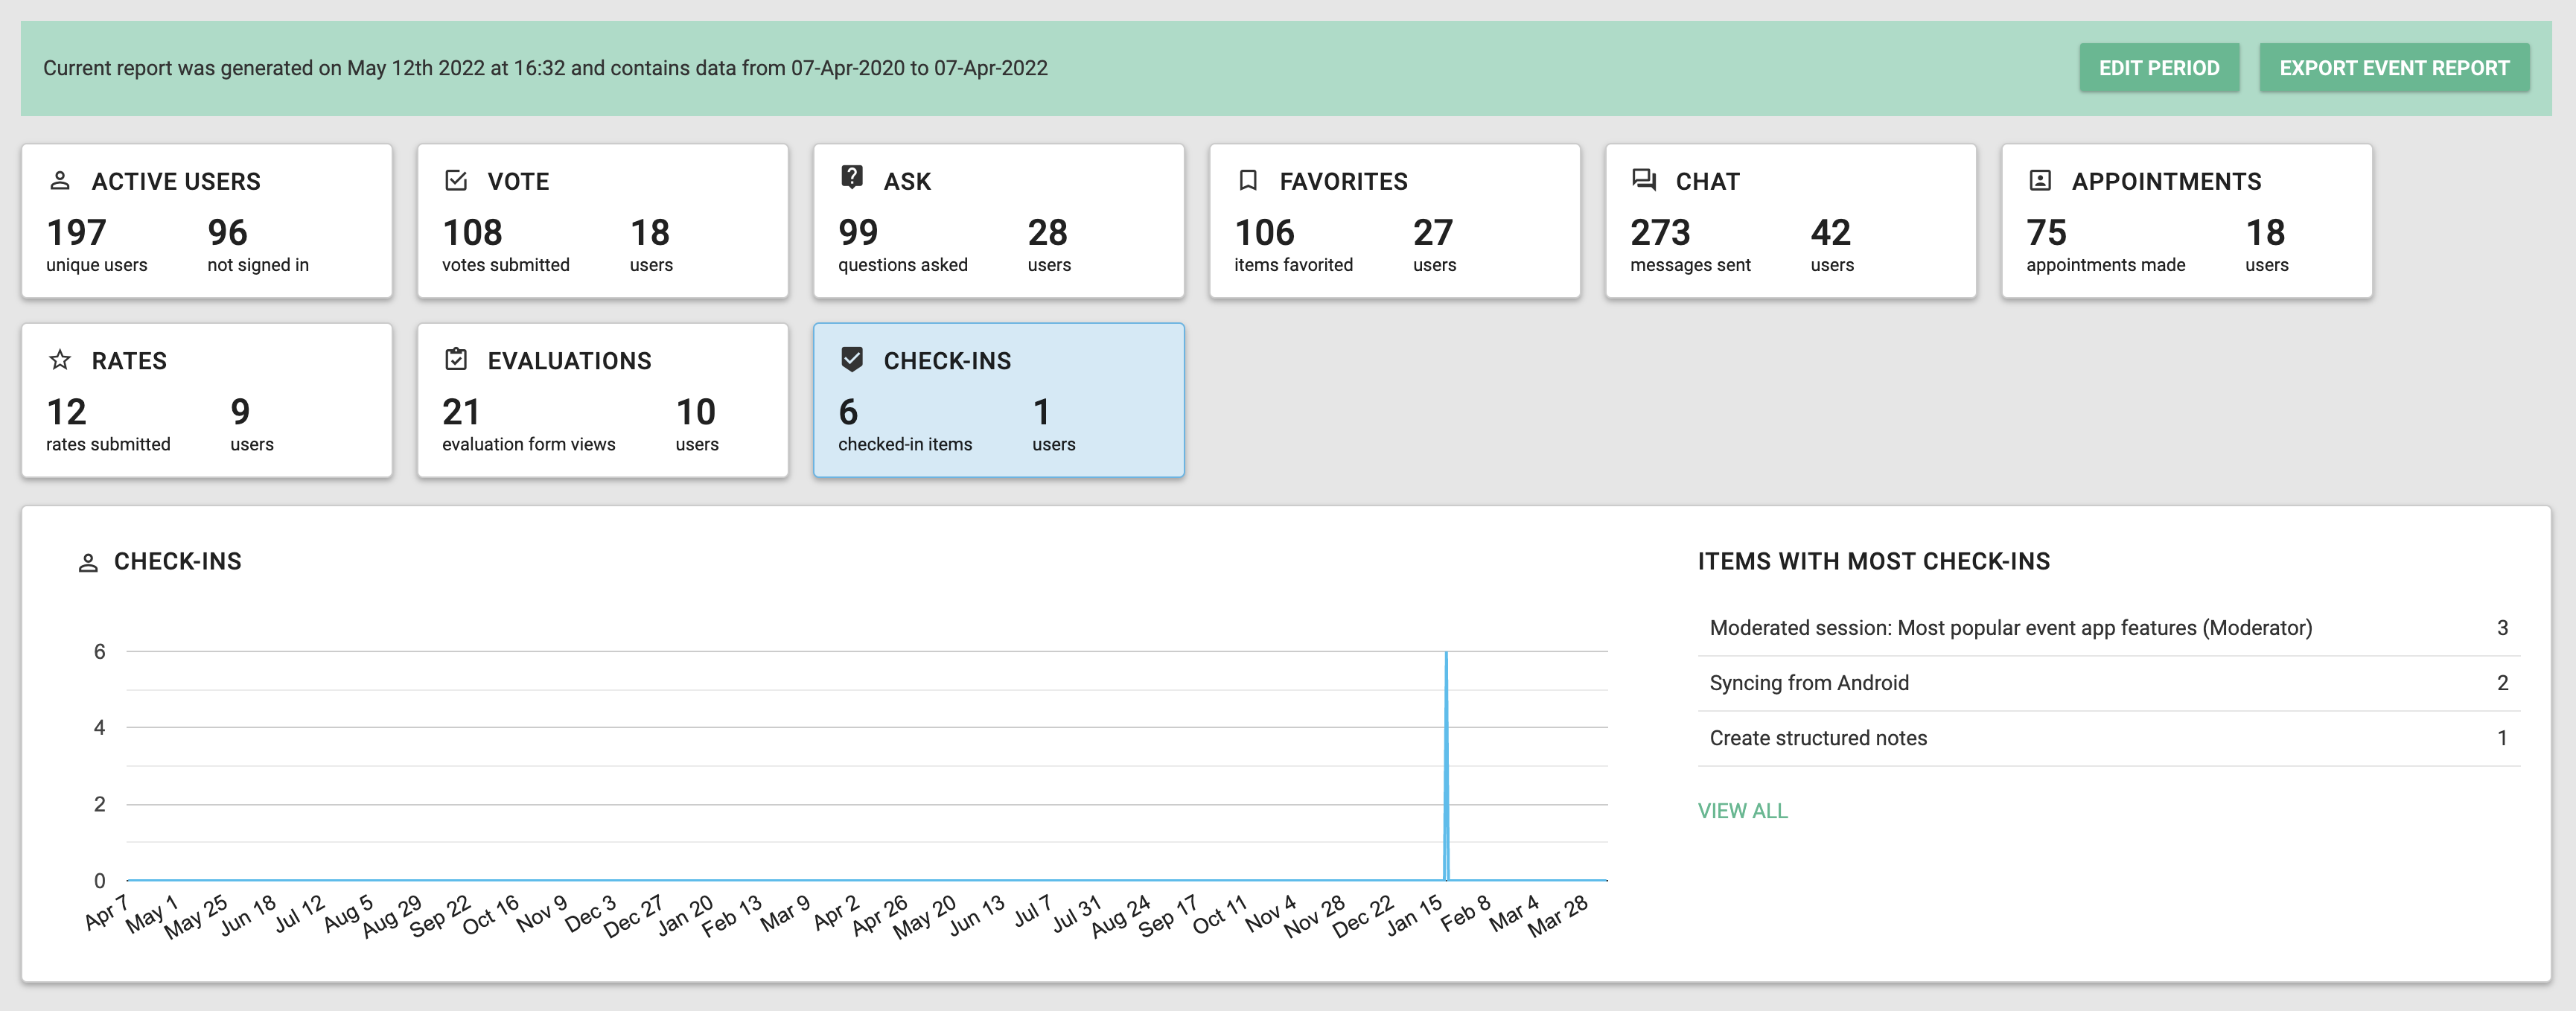Viewport: 2576px width, 1011px height.
Task: Select the Appointments stats card title
Action: click(2166, 181)
